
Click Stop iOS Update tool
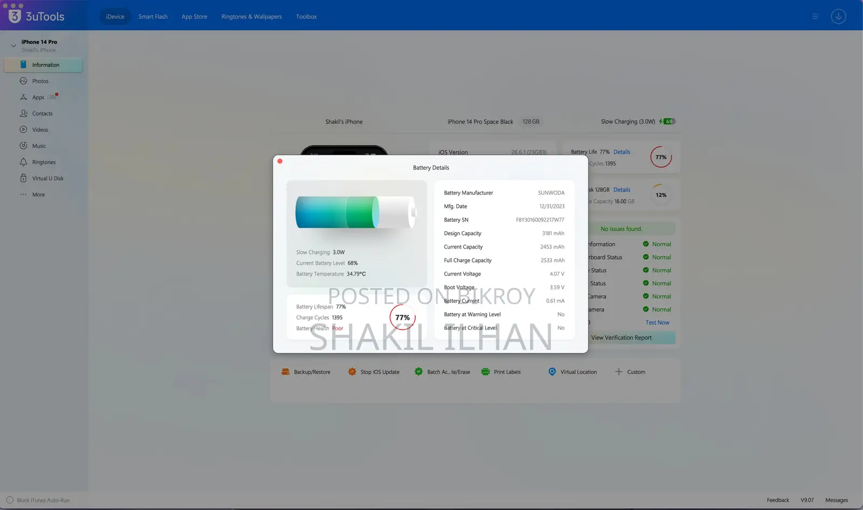[x=374, y=372]
